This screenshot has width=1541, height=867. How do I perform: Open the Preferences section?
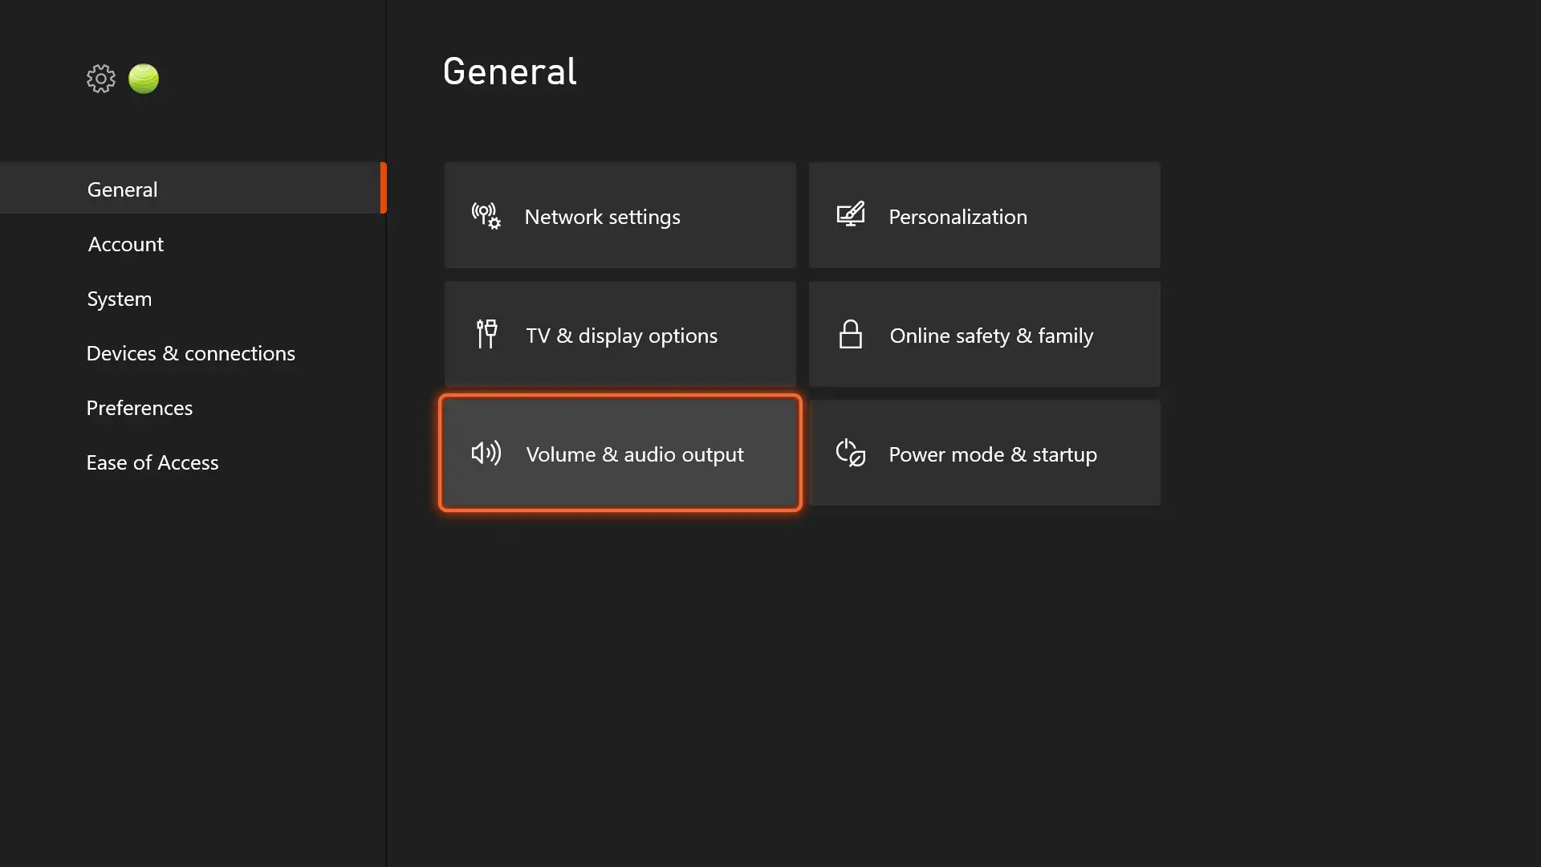click(x=139, y=408)
